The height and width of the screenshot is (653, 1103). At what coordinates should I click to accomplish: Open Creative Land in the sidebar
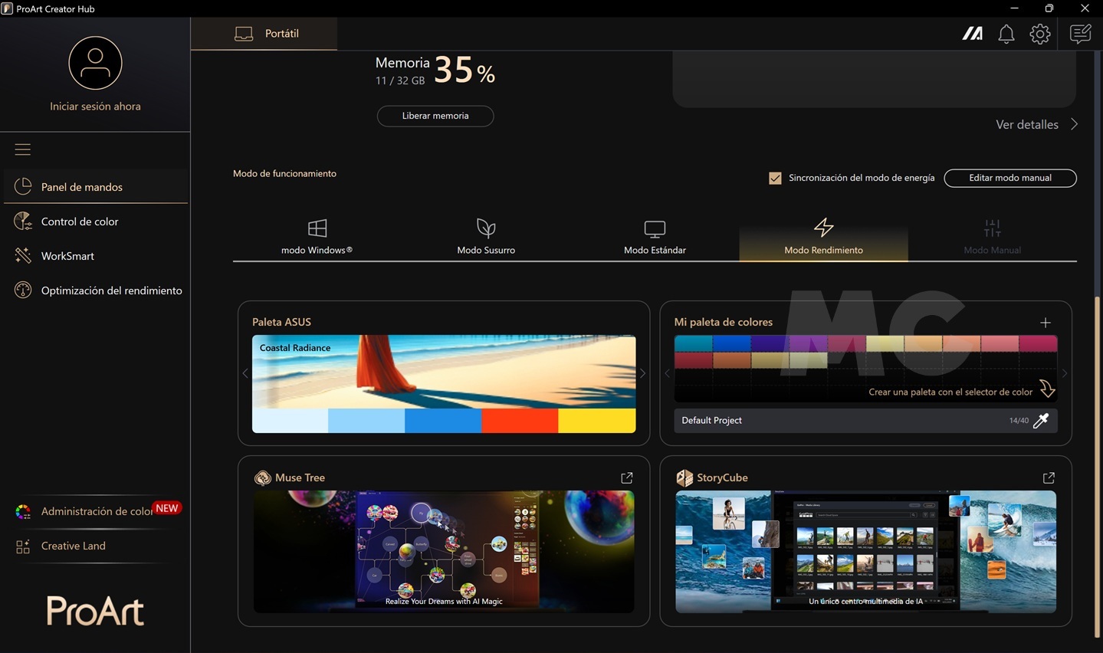(96, 546)
